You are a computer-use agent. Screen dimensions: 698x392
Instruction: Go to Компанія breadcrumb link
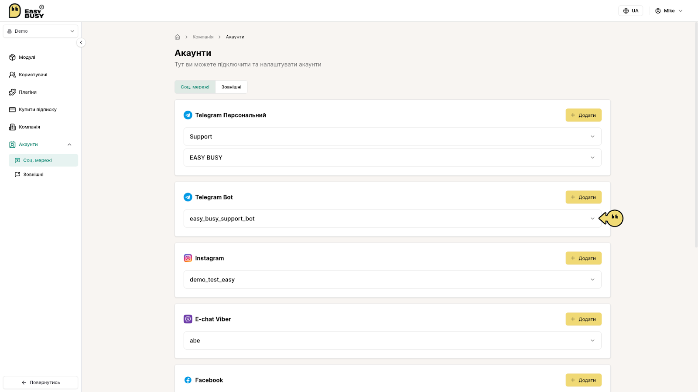[x=203, y=37]
